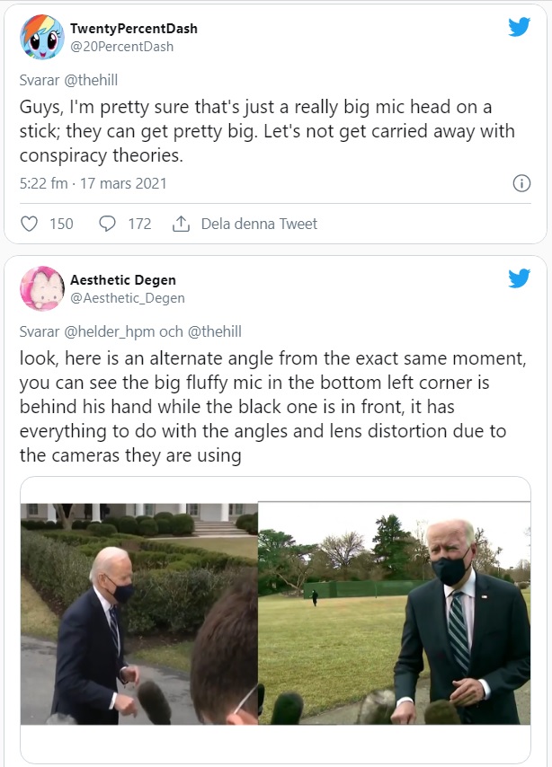
Task: Open the 5:22 fm 17 mars 2021 timestamp
Action: (93, 183)
